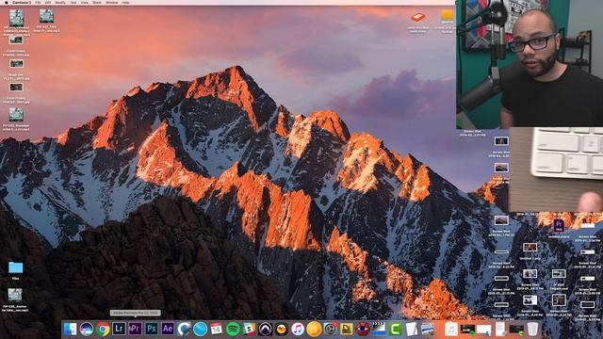
Task: Open the File menu
Action: [x=38, y=2]
